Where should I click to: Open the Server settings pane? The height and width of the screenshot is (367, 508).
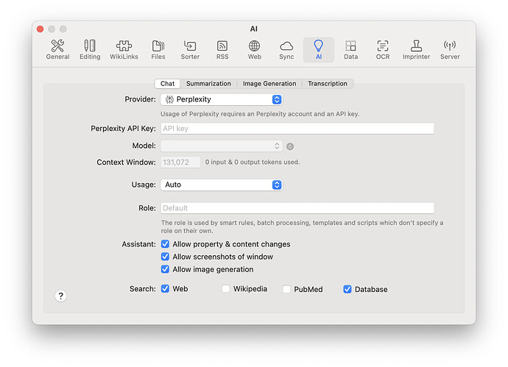450,50
